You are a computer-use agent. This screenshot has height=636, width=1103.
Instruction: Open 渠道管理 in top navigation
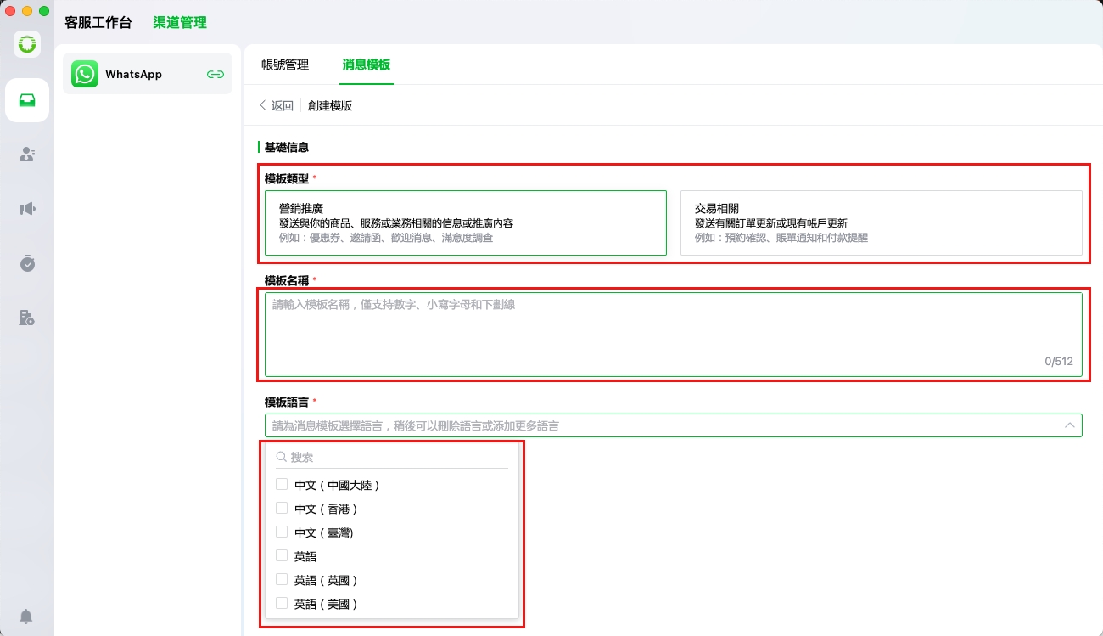[x=180, y=23]
